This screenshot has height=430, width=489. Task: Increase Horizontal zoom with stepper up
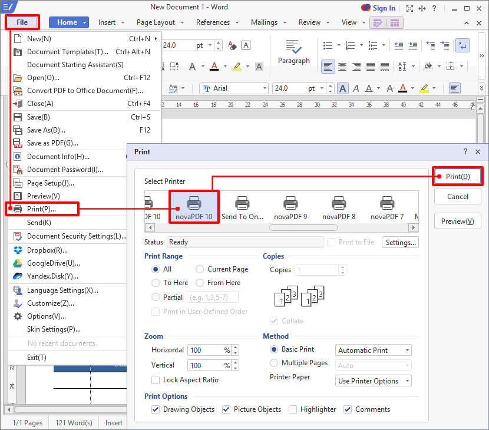coord(236,347)
